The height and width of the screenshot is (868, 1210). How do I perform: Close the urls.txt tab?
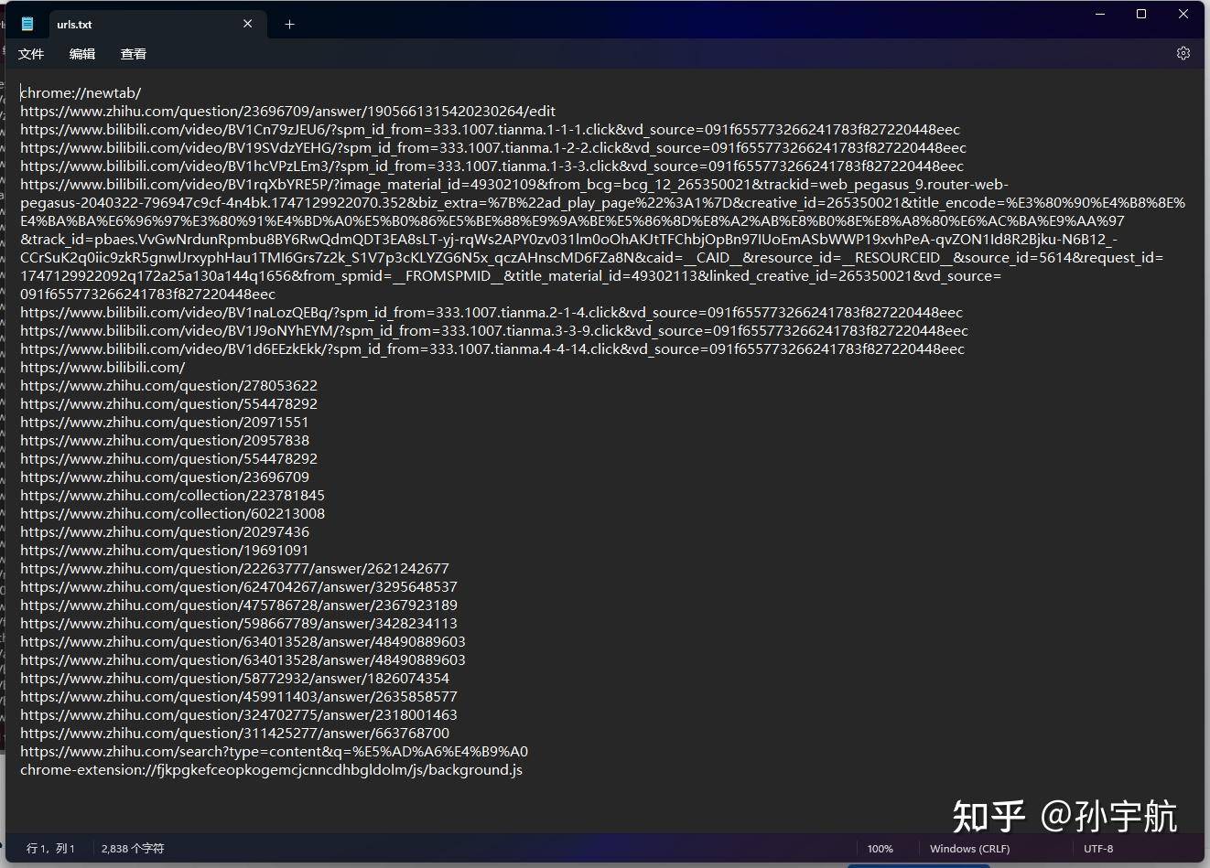coord(248,24)
